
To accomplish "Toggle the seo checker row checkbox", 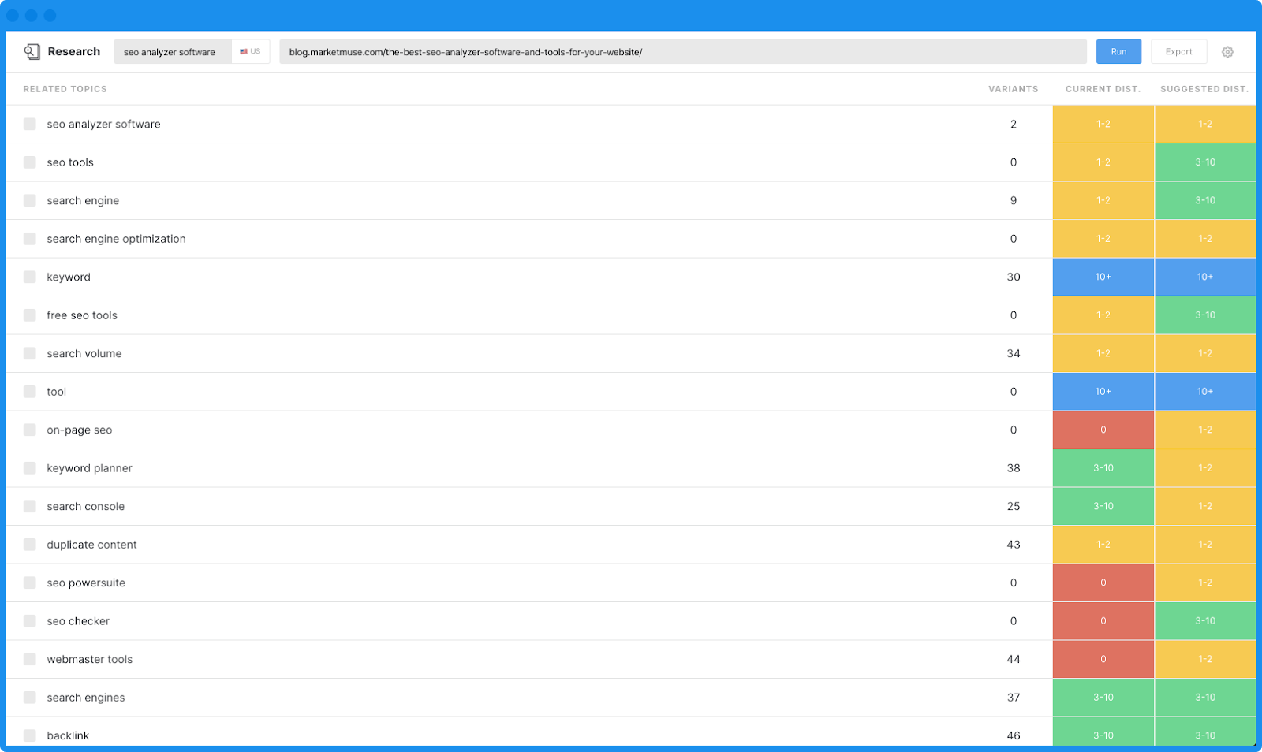I will click(30, 621).
